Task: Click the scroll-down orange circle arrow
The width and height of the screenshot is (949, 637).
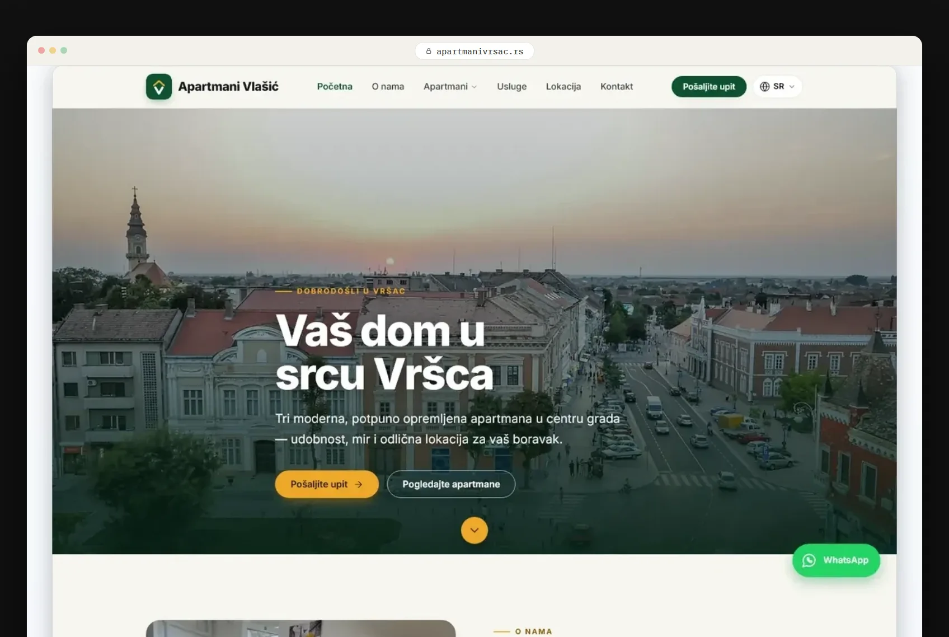Action: tap(474, 530)
